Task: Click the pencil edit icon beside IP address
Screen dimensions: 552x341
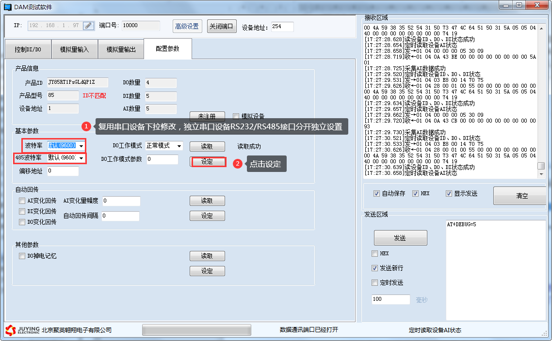Action: (x=88, y=26)
